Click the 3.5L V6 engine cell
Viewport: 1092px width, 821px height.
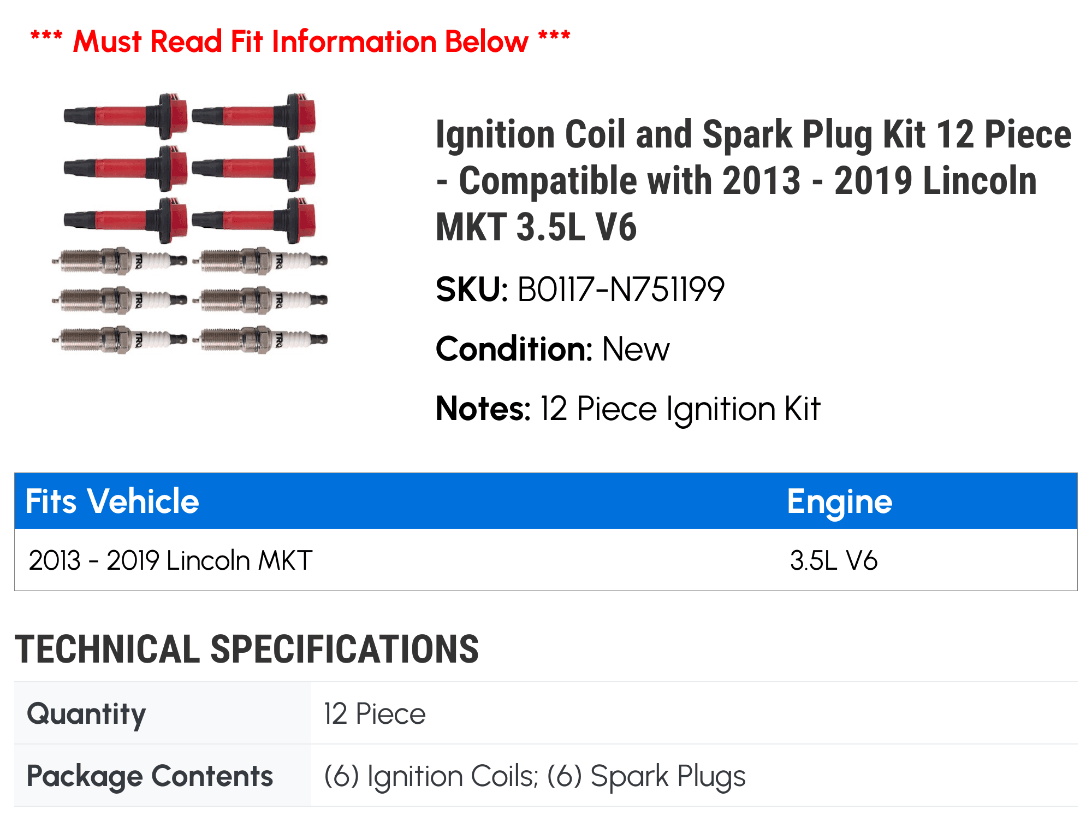click(833, 560)
